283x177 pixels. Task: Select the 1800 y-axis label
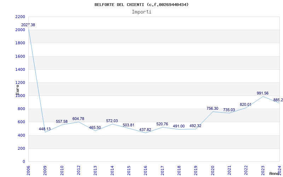(20, 43)
